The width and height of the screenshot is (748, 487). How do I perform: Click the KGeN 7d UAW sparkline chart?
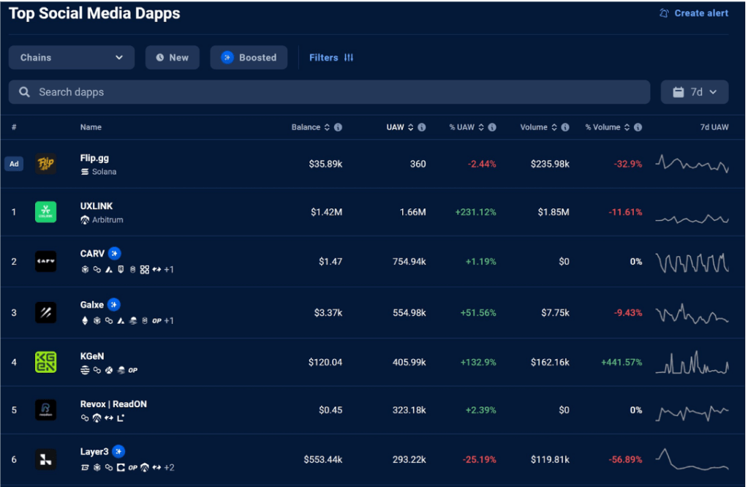click(x=692, y=363)
